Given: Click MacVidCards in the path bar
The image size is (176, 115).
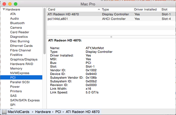Looking at the screenshot, I should (x=18, y=112).
